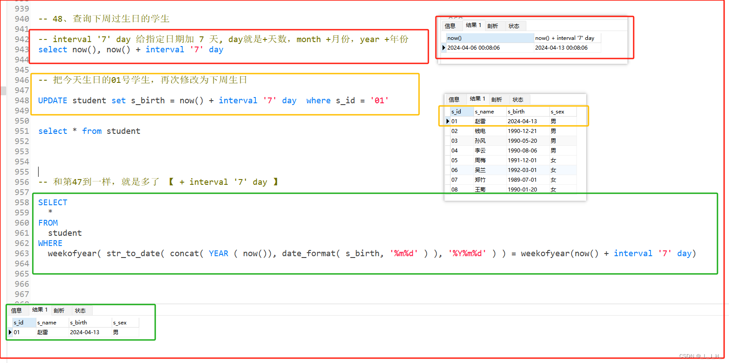The image size is (729, 363).
Task: Click s_name header in the bottom result panel
Action: 52,323
